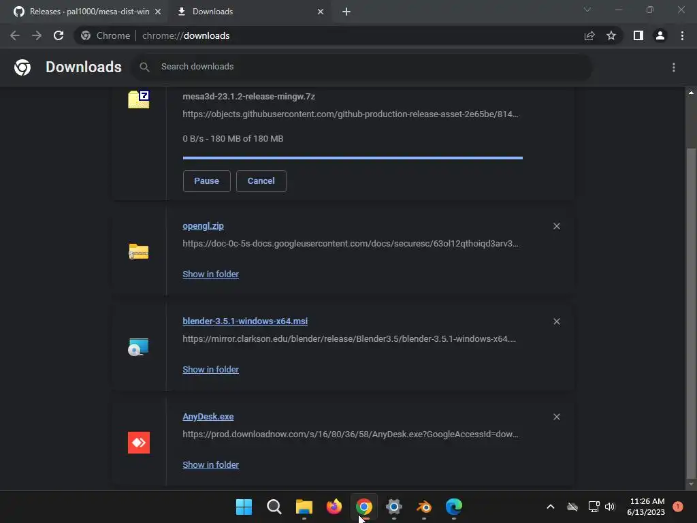Open Windows taskbar search
This screenshot has width=697, height=523.
pos(274,507)
